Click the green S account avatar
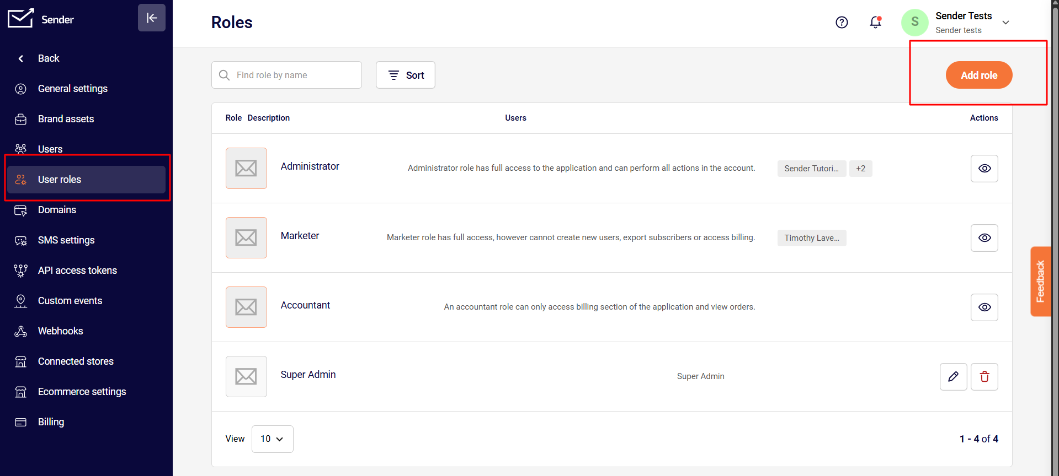 pyautogui.click(x=915, y=22)
